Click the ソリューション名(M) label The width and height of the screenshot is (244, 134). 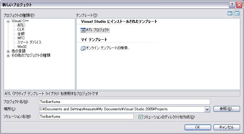(x=18, y=116)
